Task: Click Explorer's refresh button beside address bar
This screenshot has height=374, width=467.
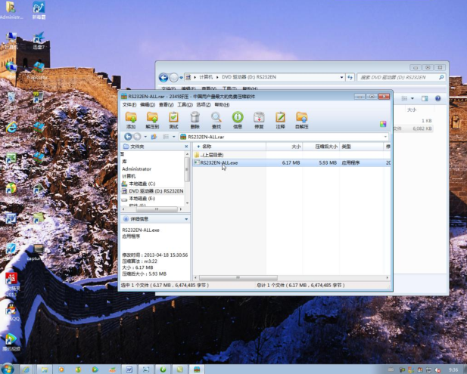Action: click(350, 77)
